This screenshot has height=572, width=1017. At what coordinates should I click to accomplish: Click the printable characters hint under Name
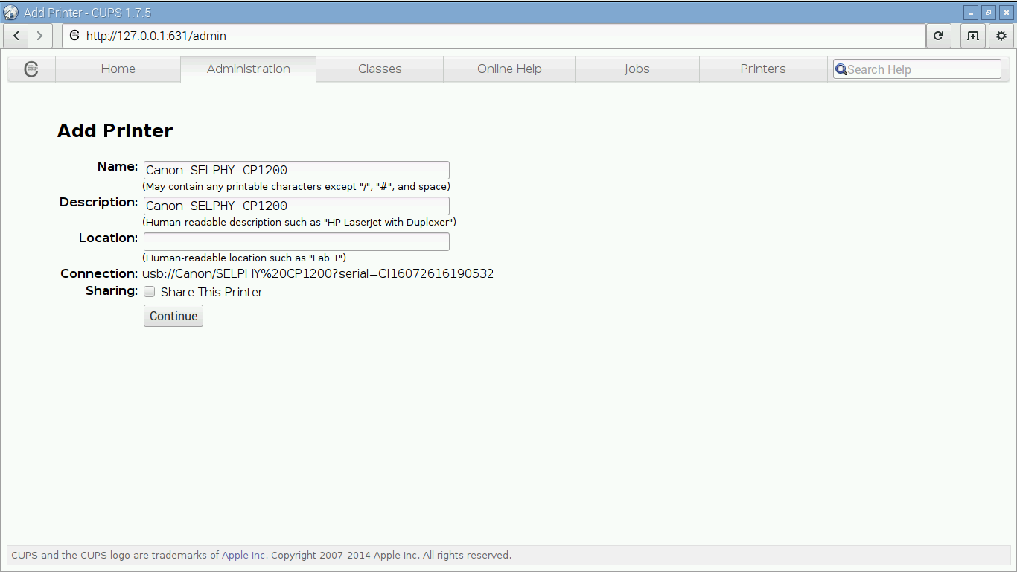(296, 186)
